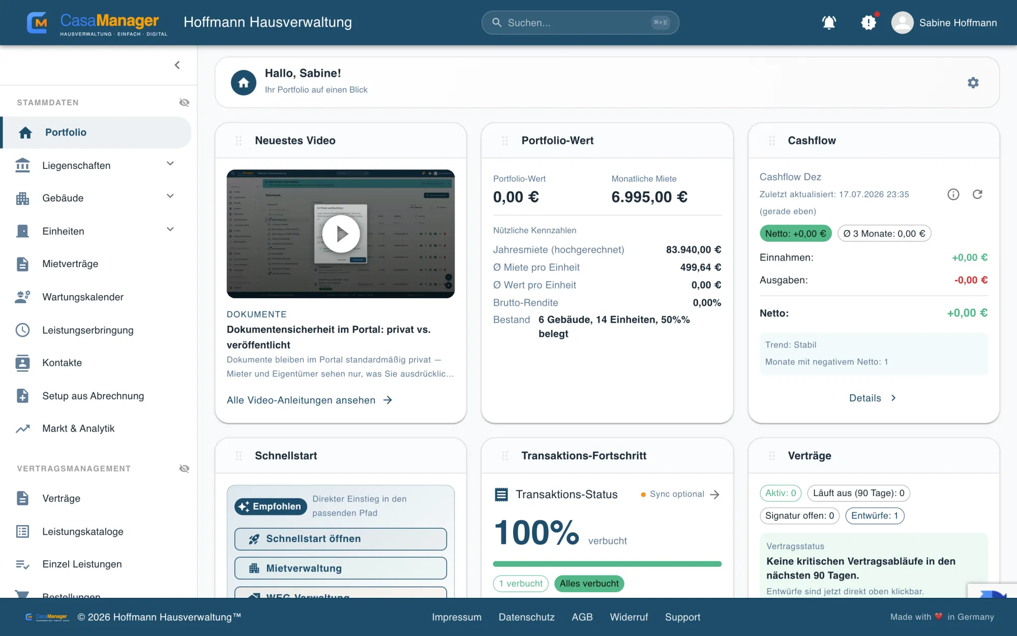Open Cashflow Details chevron link
The width and height of the screenshot is (1017, 636).
point(873,398)
